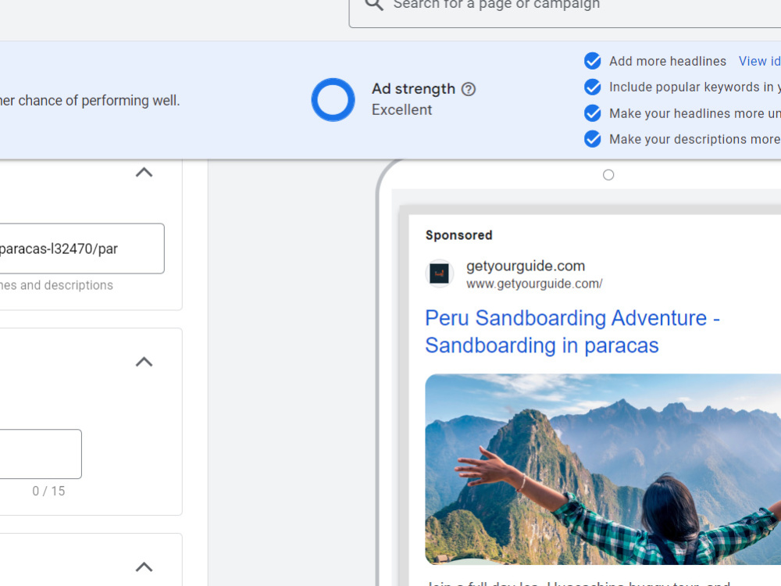Viewport: 781px width, 586px height.
Task: Collapse the final URL section chevron
Action: [x=144, y=173]
